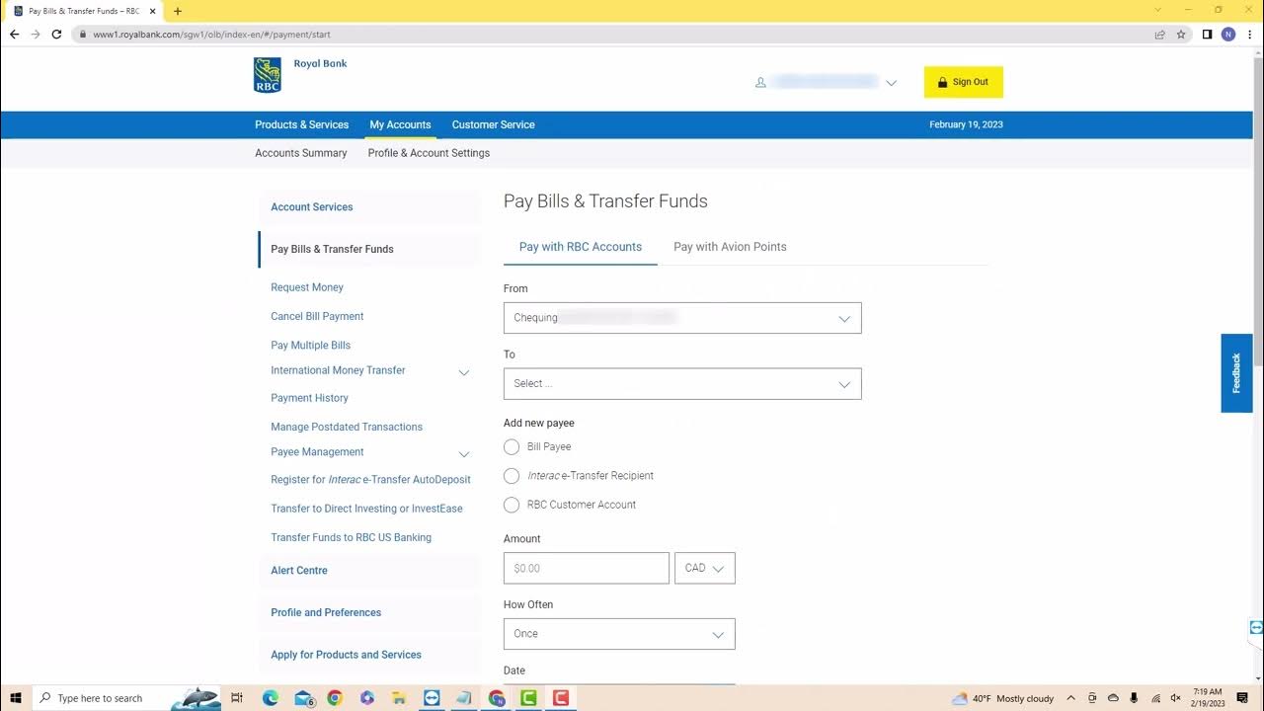Click the share page icon in address bar
This screenshot has width=1264, height=711.
coord(1160,34)
